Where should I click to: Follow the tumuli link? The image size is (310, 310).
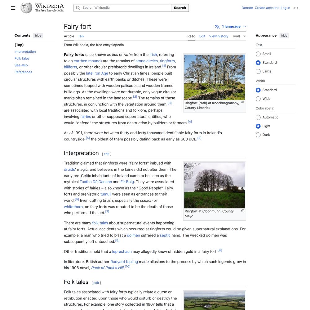click(x=106, y=194)
